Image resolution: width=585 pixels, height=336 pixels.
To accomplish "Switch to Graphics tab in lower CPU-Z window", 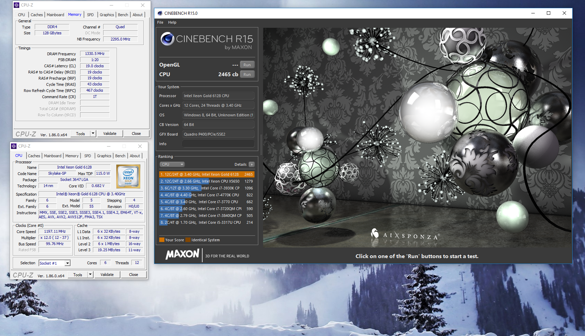I will pyautogui.click(x=104, y=156).
